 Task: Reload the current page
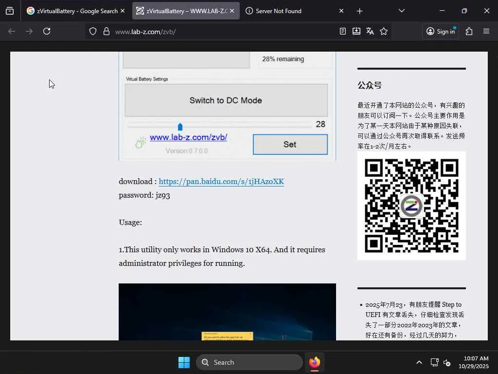point(47,32)
